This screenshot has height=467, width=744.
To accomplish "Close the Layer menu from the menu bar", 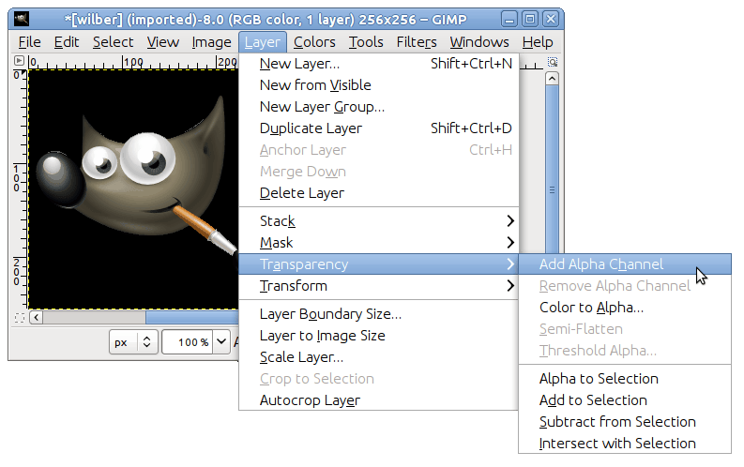I will click(263, 42).
